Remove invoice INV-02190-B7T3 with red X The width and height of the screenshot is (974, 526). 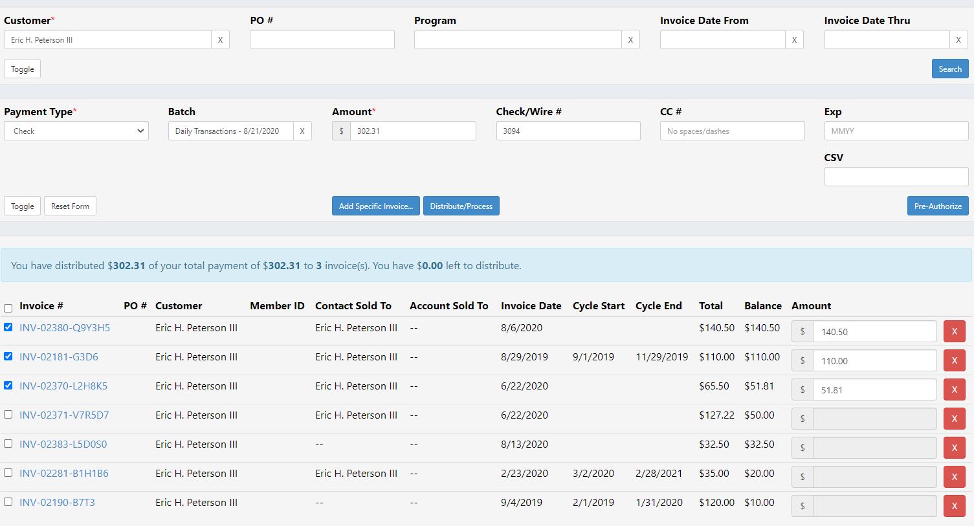pyautogui.click(x=954, y=506)
